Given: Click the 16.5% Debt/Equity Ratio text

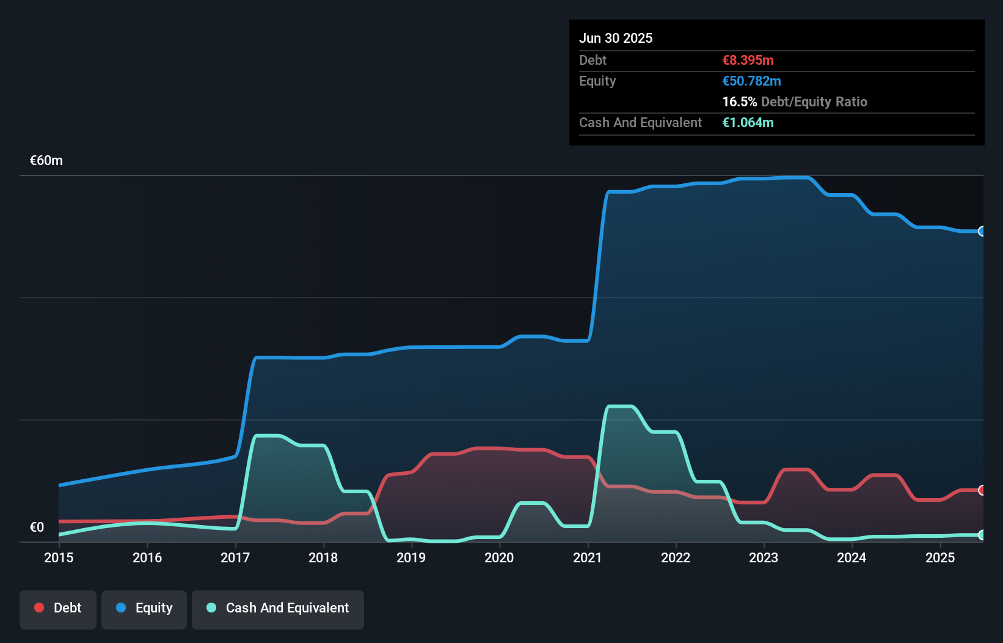Looking at the screenshot, I should 795,101.
